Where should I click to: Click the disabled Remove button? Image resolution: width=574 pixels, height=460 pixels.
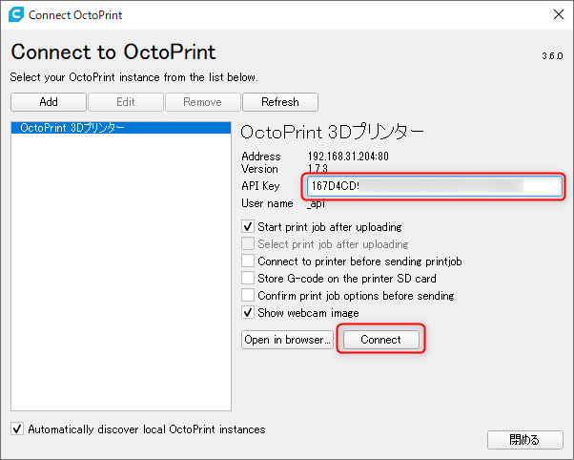(203, 102)
